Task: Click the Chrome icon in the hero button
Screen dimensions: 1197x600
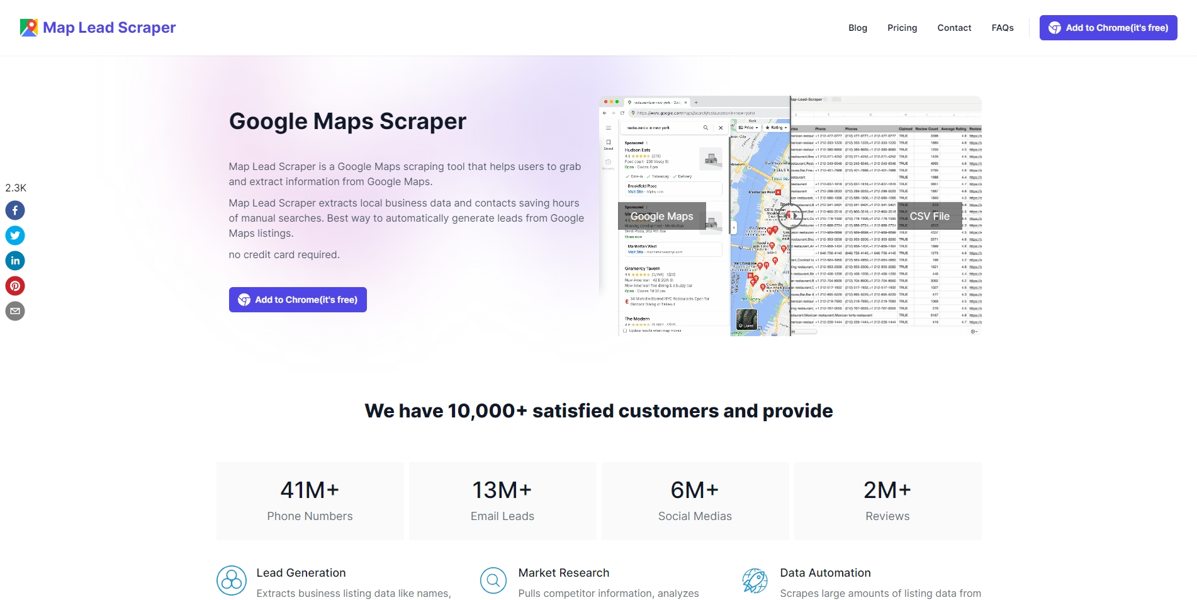Action: (244, 300)
